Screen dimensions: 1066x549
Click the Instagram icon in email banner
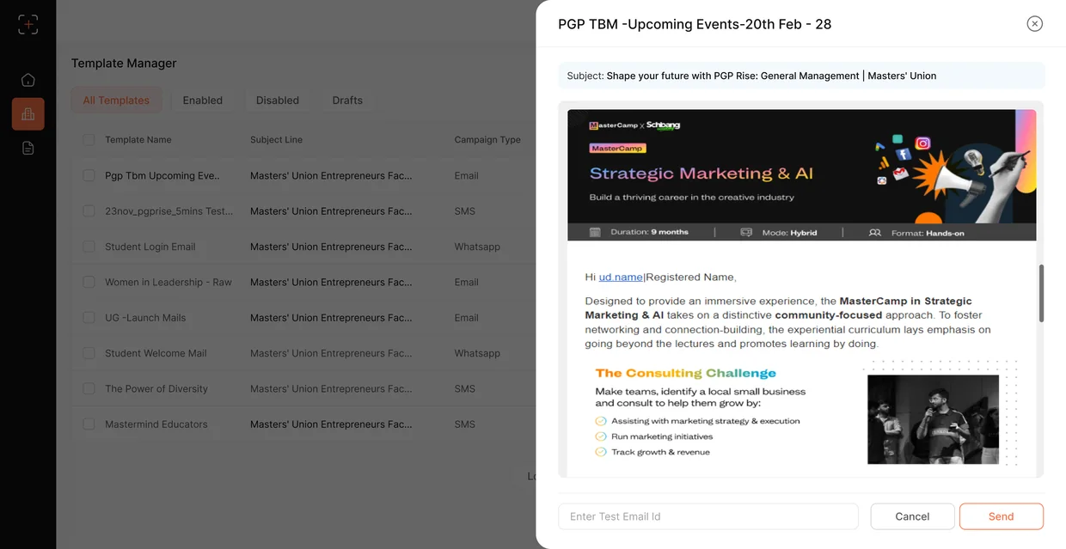pos(922,143)
